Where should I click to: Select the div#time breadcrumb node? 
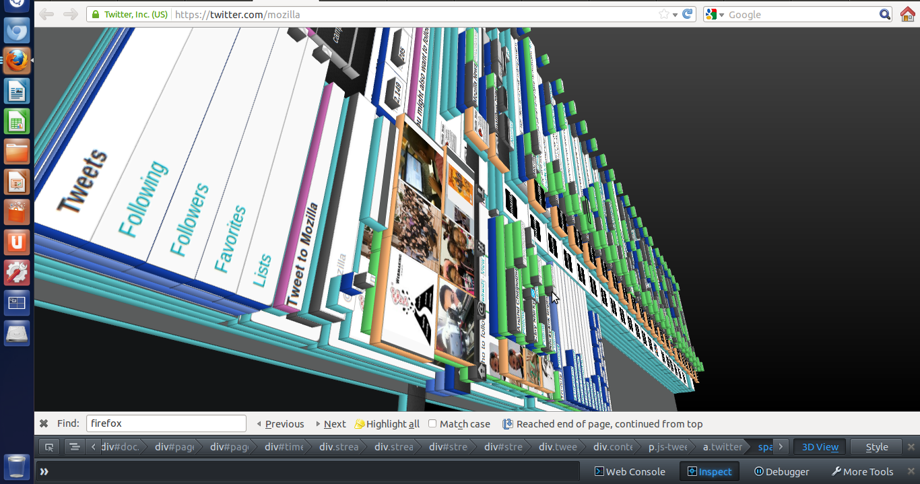[x=284, y=447]
